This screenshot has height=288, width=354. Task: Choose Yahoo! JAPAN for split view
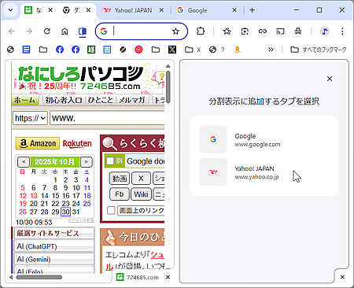264,172
